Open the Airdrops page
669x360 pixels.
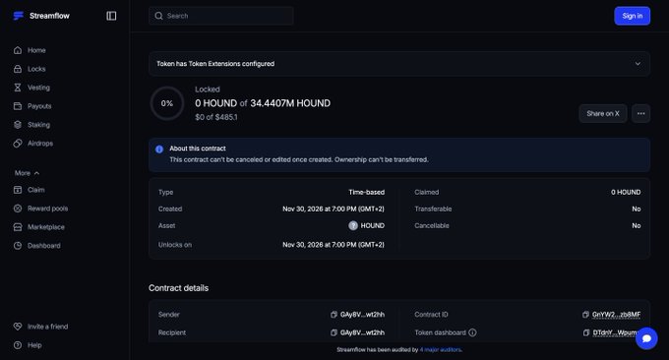[x=40, y=144]
